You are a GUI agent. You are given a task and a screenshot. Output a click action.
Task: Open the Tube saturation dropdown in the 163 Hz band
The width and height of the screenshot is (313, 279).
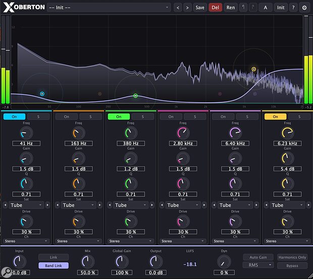(x=78, y=205)
